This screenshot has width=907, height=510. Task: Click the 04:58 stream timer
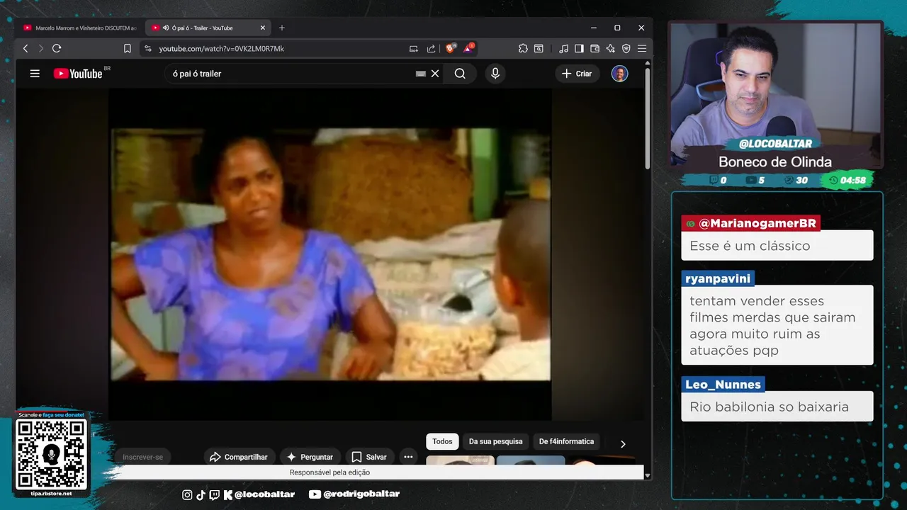[x=847, y=180]
